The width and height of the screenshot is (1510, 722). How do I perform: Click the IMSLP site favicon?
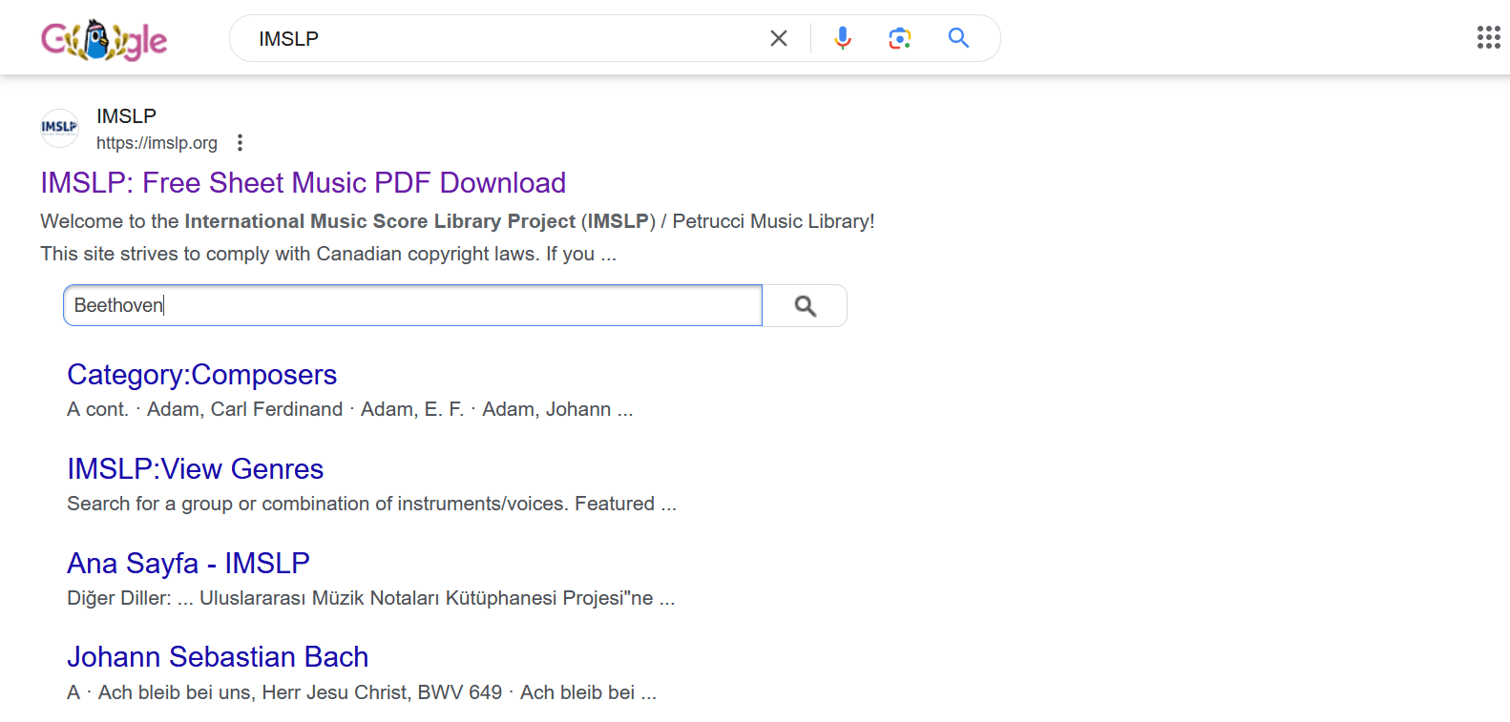[59, 128]
